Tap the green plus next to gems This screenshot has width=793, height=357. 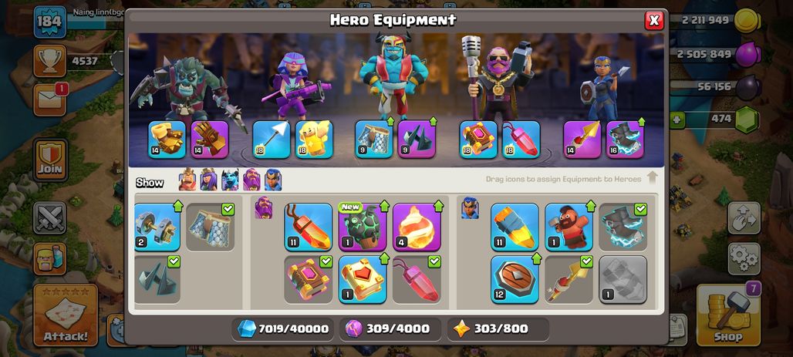[x=677, y=120]
